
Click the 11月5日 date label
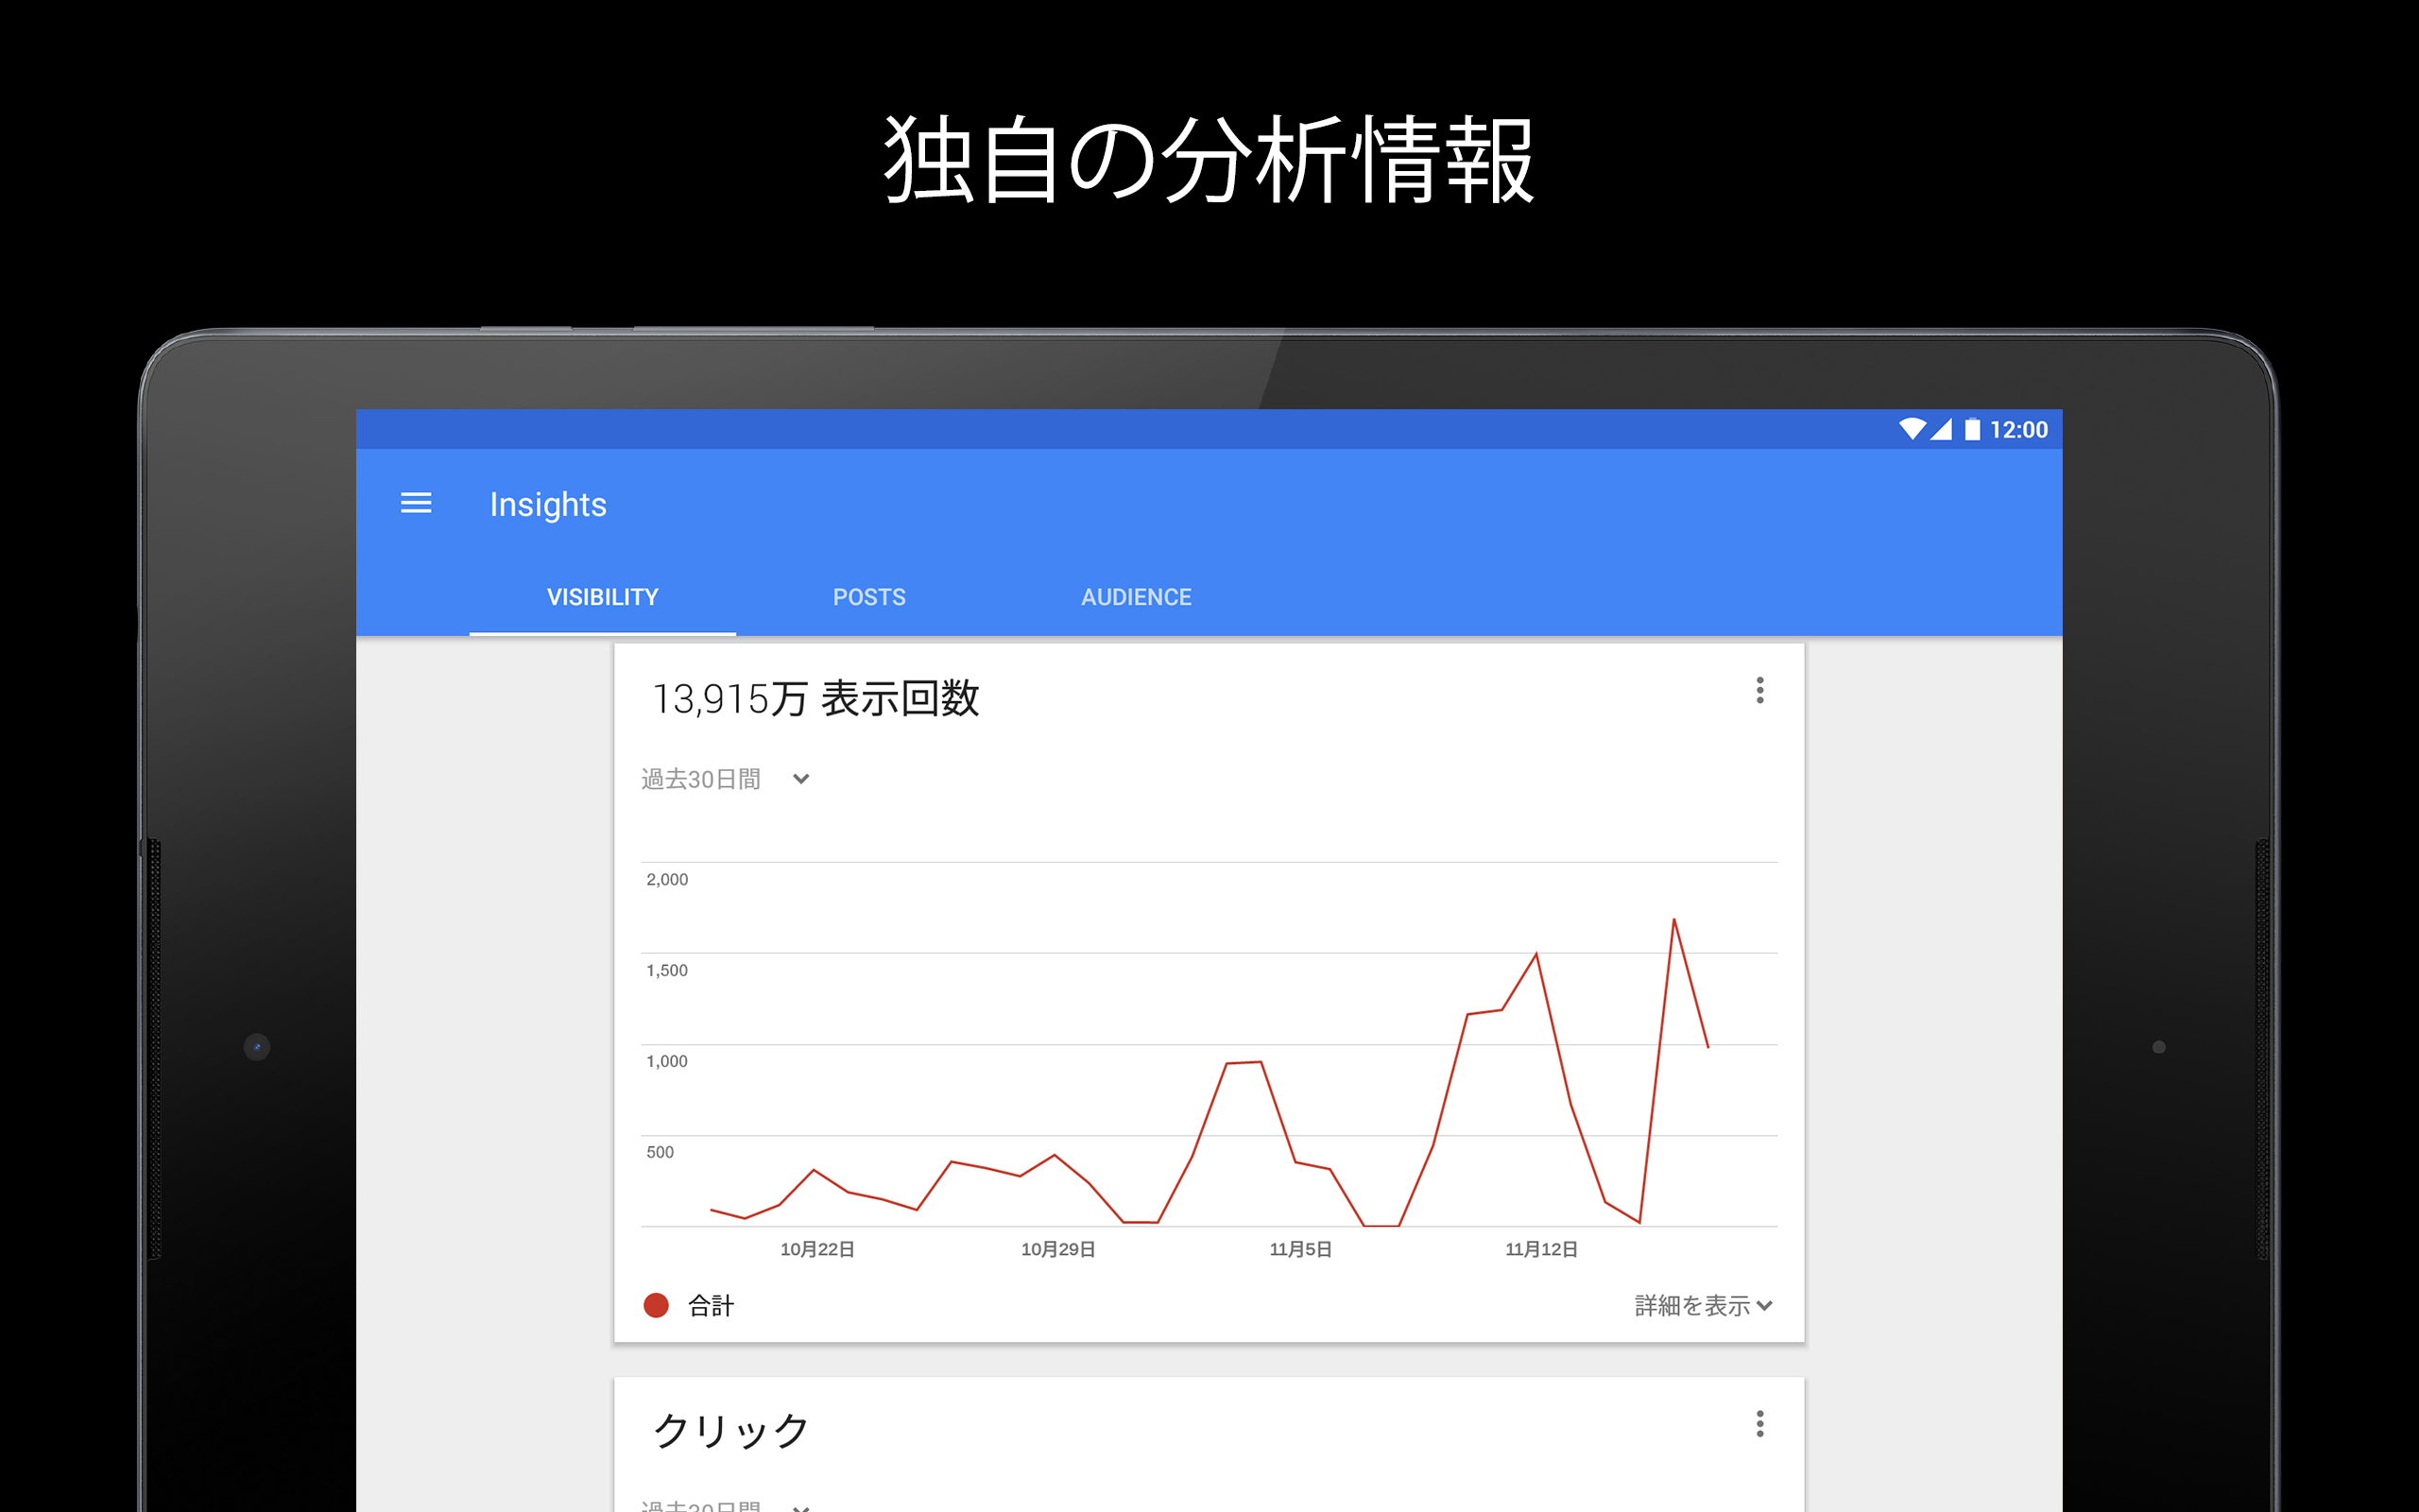1299,1249
